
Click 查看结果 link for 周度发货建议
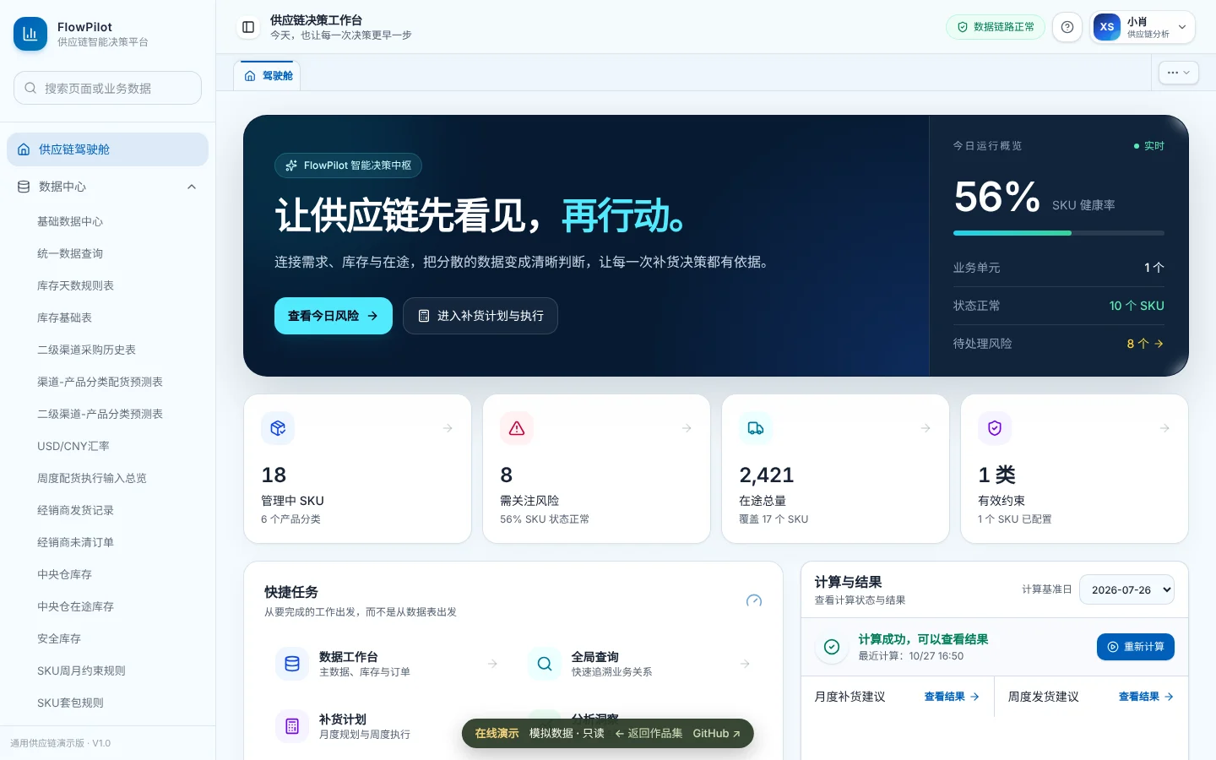pos(1146,697)
